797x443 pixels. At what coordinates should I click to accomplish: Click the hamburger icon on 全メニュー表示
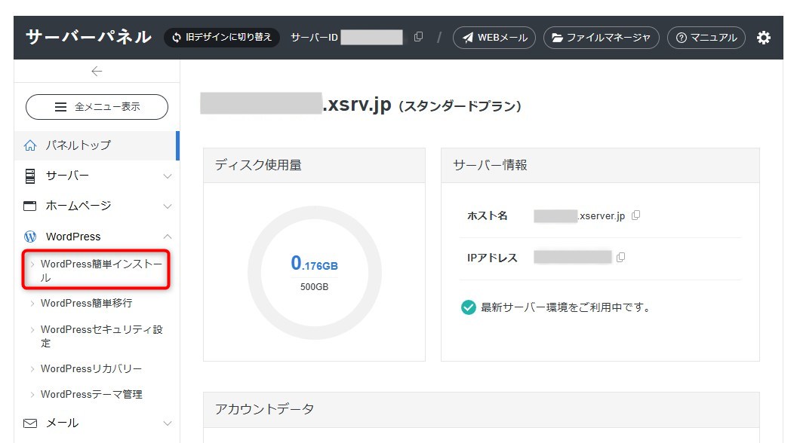[60, 106]
